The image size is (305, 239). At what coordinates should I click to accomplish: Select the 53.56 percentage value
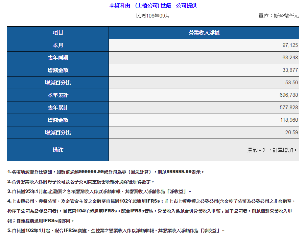[x=291, y=83]
